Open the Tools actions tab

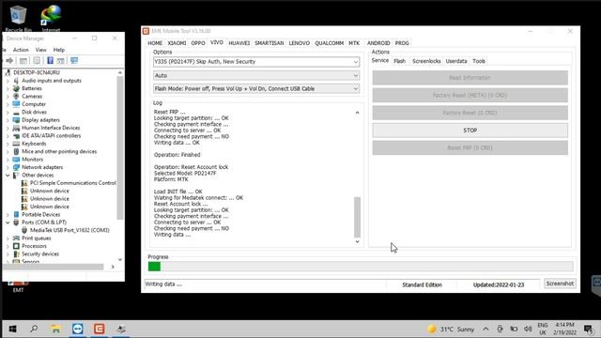pyautogui.click(x=478, y=61)
